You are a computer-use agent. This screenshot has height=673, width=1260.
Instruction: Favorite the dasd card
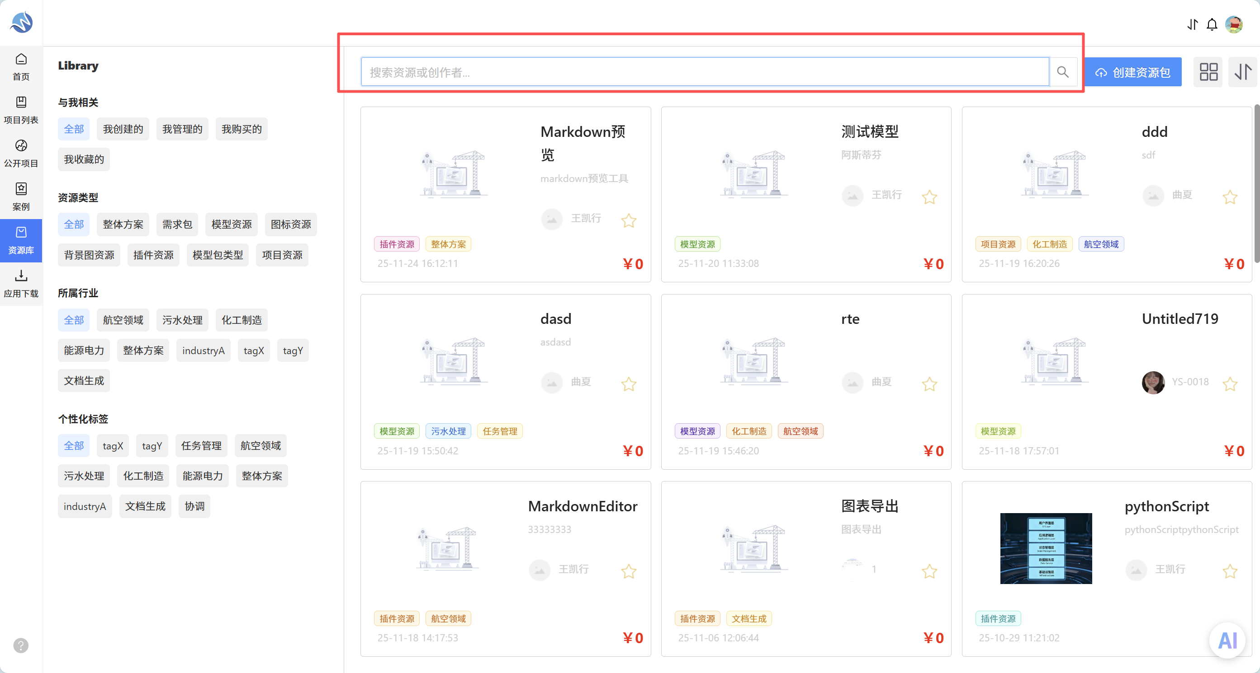[629, 384]
